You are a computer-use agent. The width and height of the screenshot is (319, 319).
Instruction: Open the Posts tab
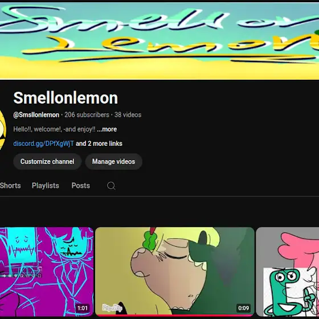point(80,186)
